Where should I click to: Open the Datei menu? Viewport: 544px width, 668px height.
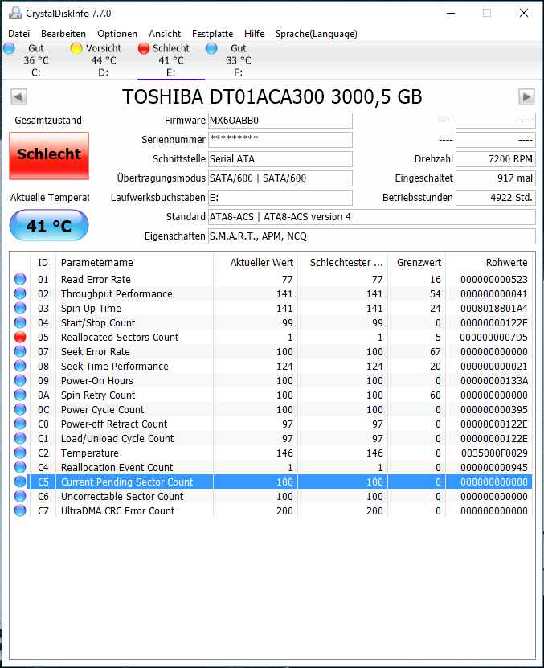click(18, 34)
